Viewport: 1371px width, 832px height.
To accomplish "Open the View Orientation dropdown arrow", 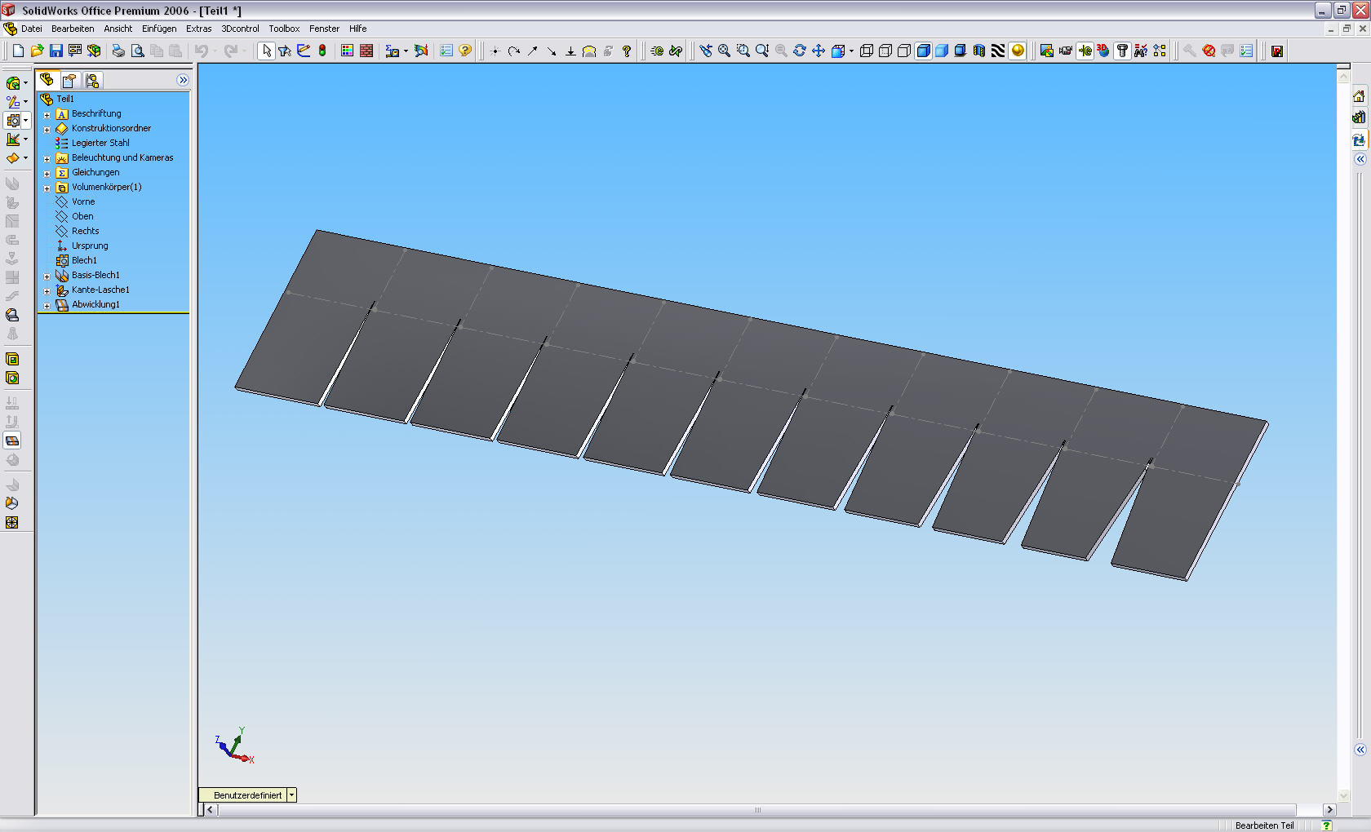I will [x=851, y=51].
